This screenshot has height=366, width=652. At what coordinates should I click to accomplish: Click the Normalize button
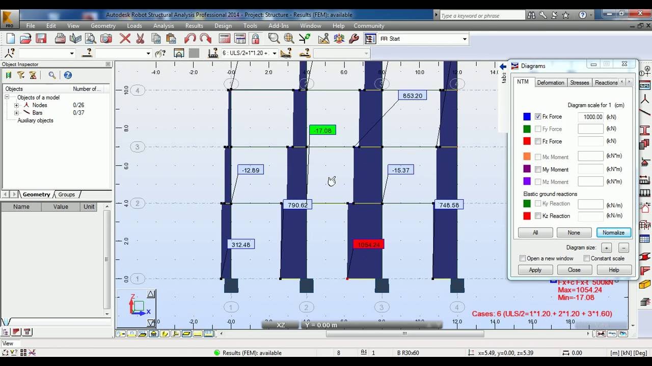(x=613, y=232)
